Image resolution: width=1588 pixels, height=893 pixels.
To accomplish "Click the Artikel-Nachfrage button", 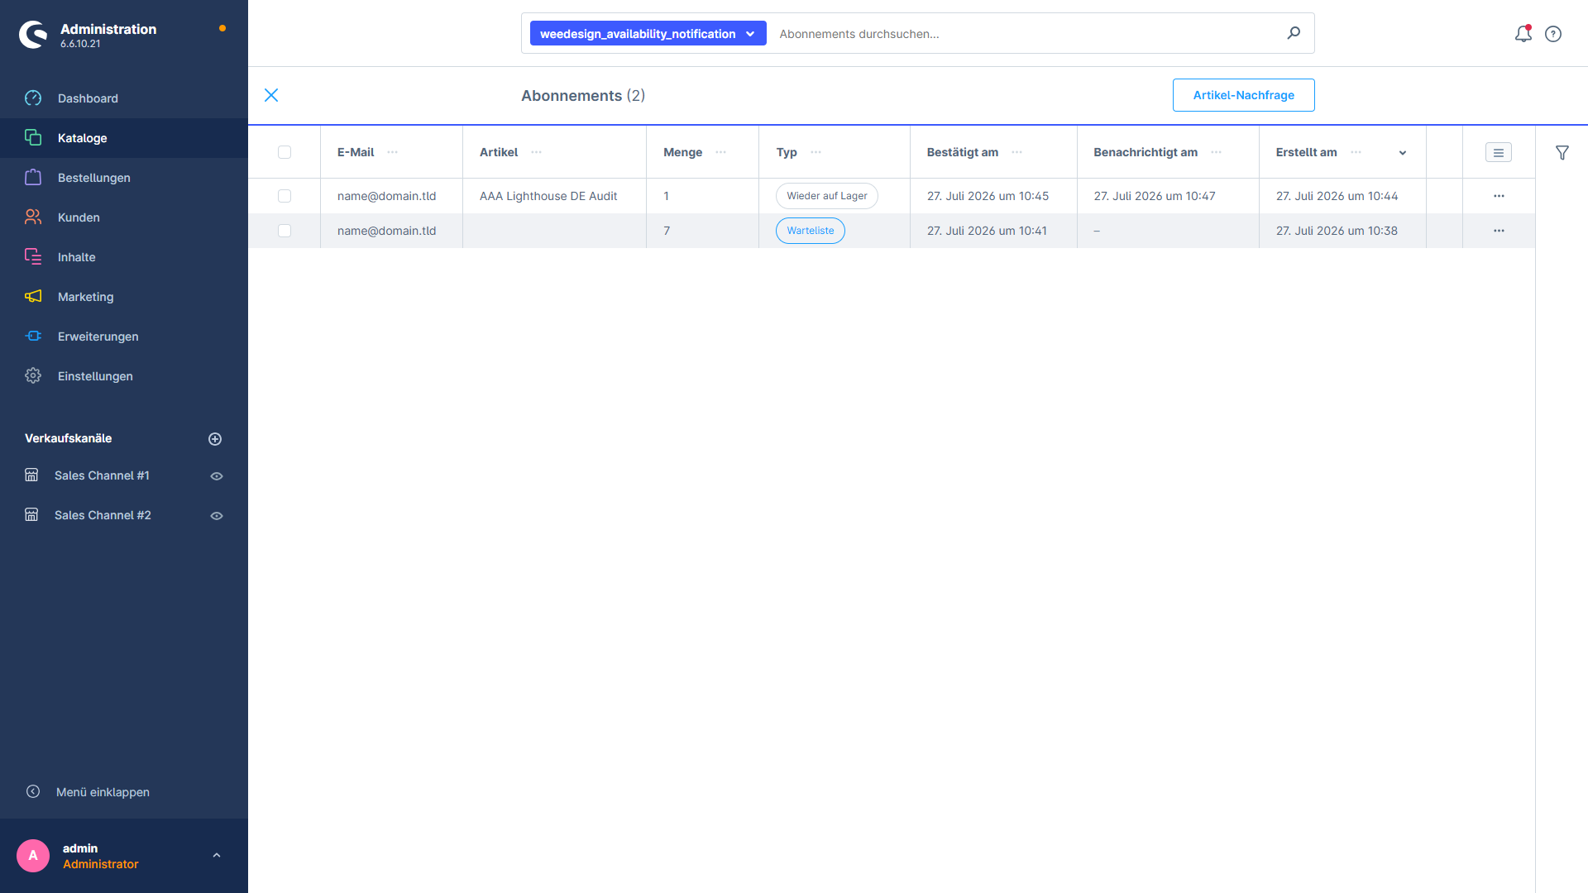I will click(1243, 95).
